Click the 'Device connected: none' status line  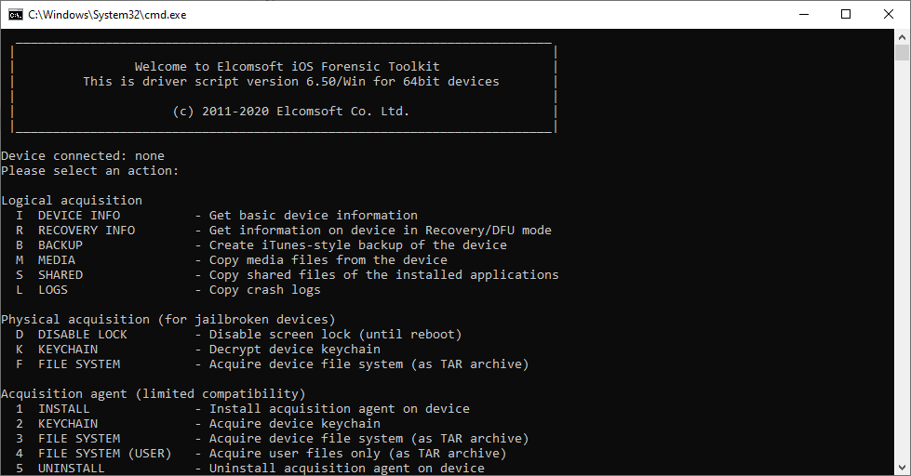(83, 156)
